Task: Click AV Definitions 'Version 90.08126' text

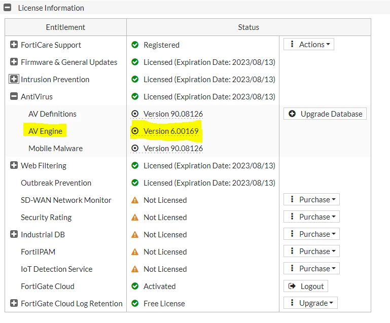Action: point(173,114)
